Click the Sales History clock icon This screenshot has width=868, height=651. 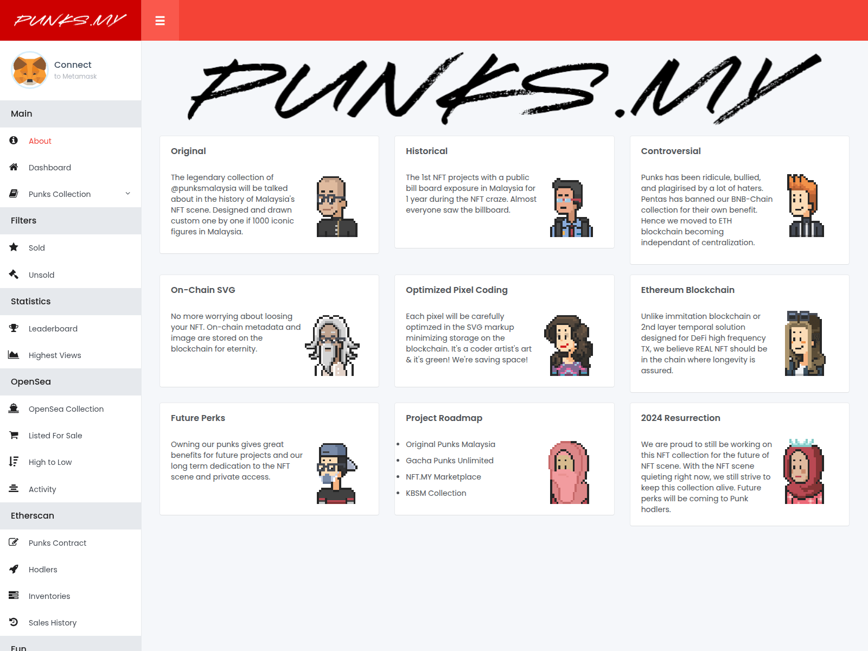click(x=14, y=622)
